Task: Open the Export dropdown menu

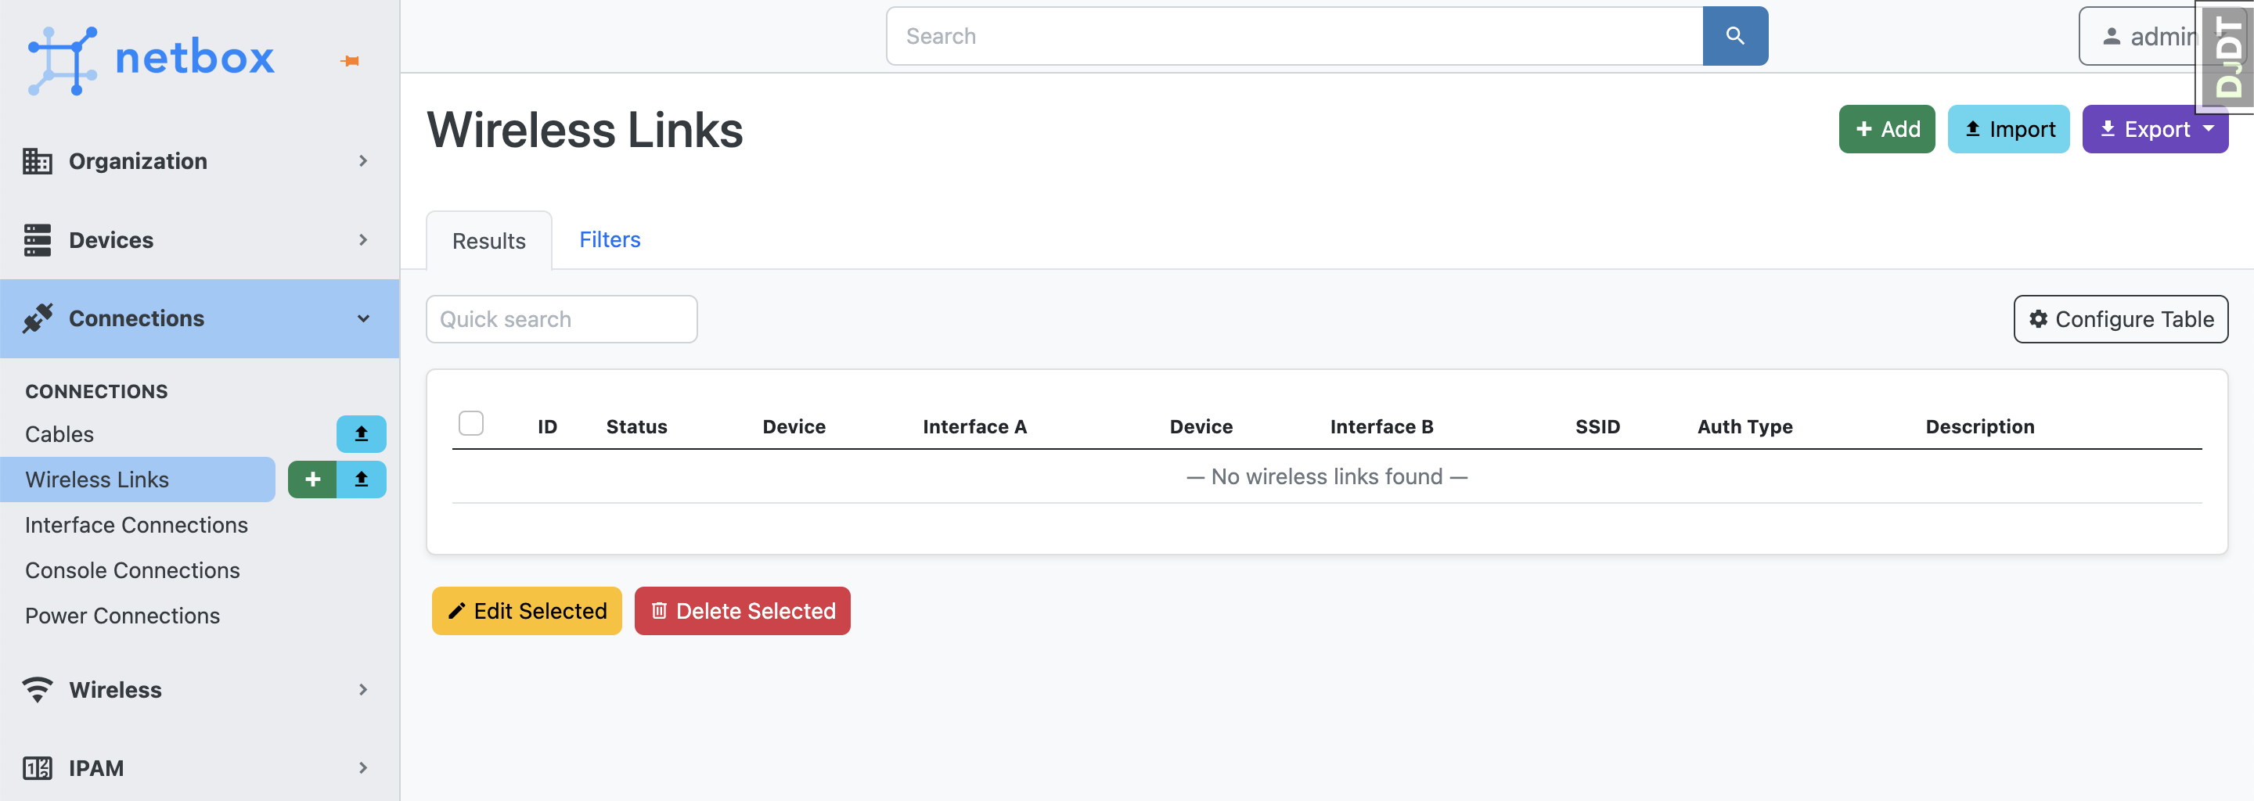Action: tap(2155, 128)
